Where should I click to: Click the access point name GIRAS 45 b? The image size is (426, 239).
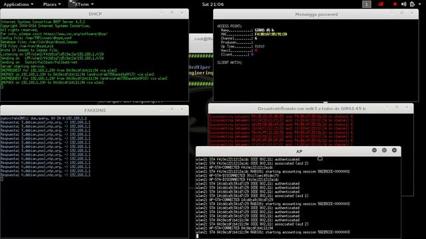(x=264, y=30)
